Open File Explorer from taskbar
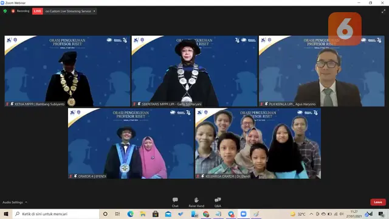This screenshot has height=219, width=389. click(x=143, y=214)
